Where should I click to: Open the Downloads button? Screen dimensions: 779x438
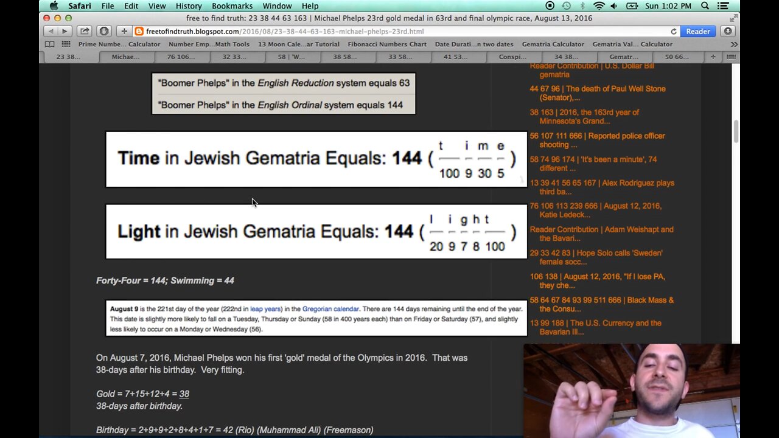click(x=728, y=31)
